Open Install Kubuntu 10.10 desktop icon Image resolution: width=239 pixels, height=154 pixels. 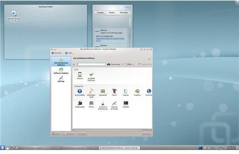tap(14, 16)
